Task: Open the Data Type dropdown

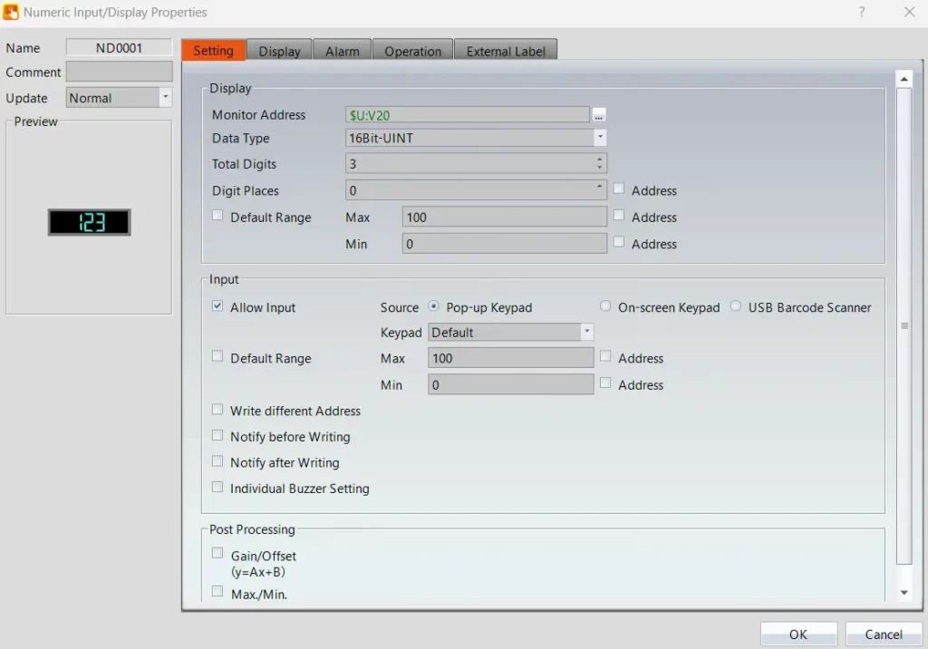Action: click(600, 138)
